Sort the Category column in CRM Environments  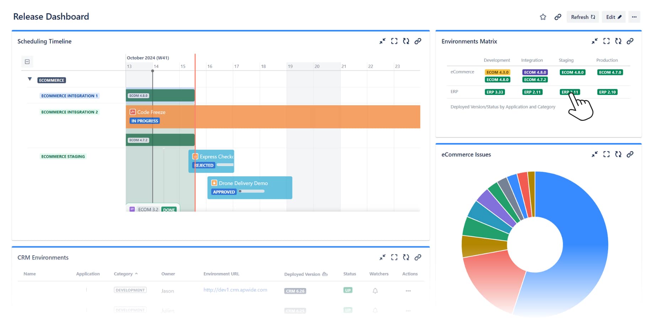pyautogui.click(x=126, y=274)
